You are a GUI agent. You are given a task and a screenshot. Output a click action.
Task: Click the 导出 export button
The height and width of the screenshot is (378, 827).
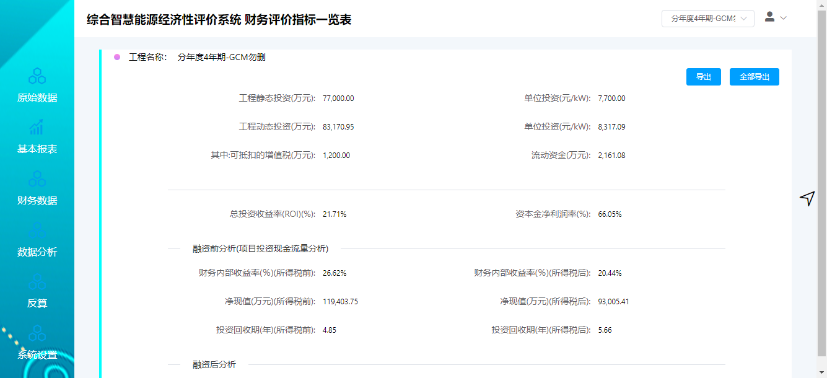(x=703, y=76)
